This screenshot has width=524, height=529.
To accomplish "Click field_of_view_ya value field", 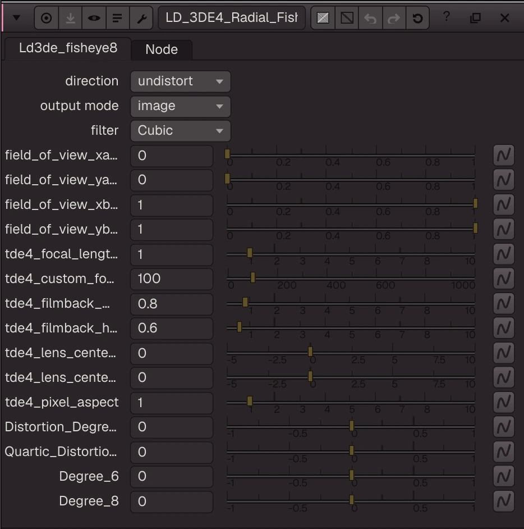I will click(x=172, y=180).
